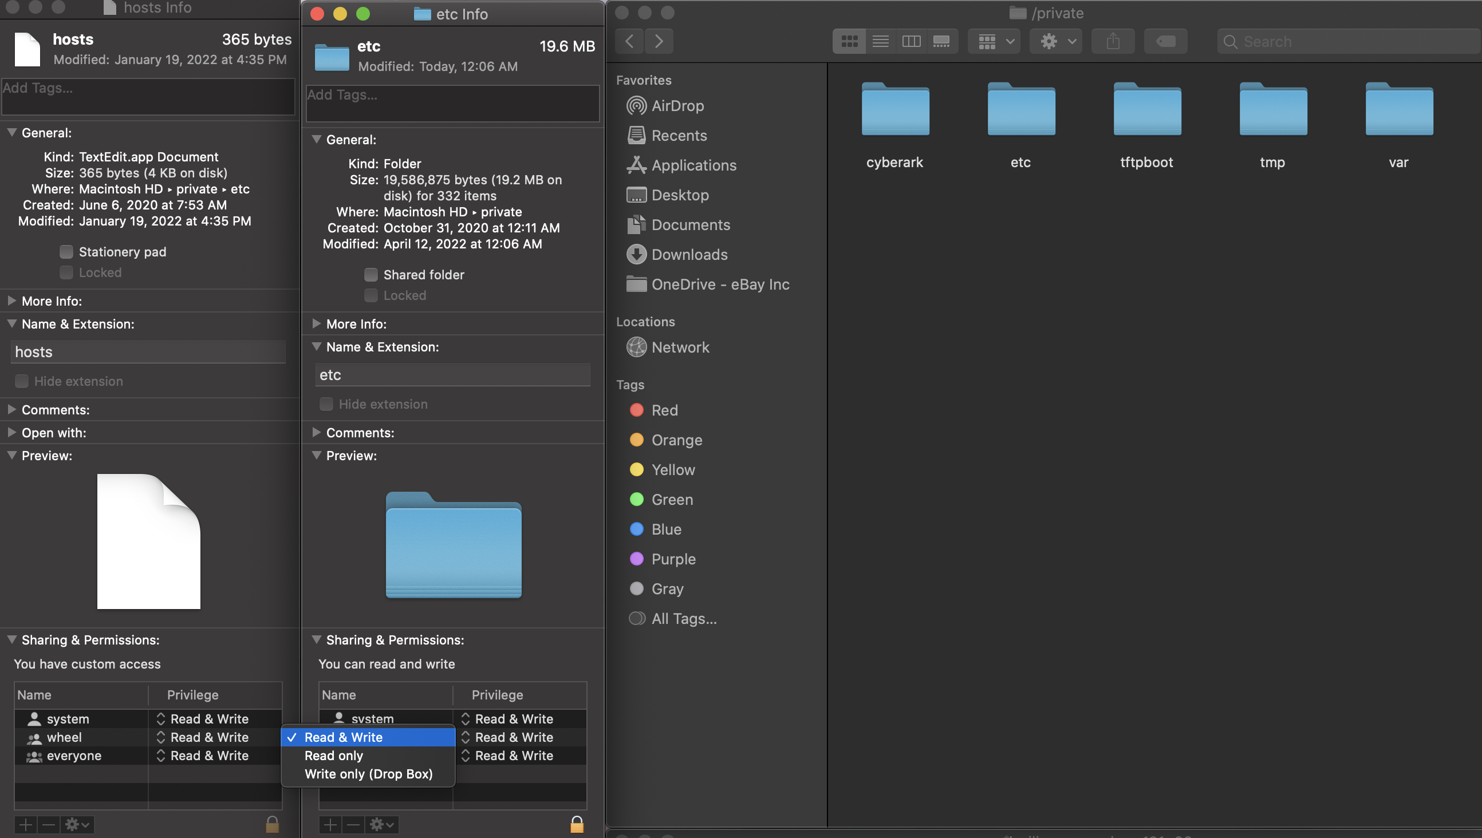
Task: Select the etc folder in Finder
Action: click(x=1021, y=125)
